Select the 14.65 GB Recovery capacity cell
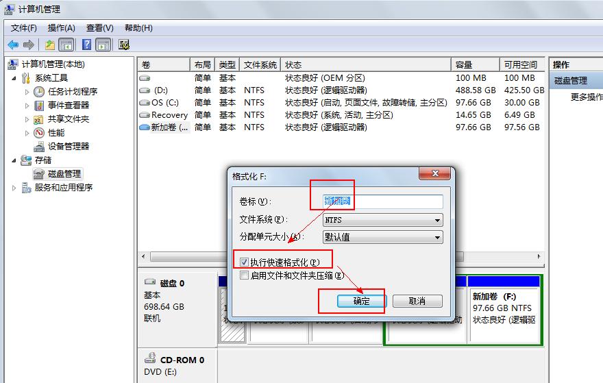Viewport: 603px width, 383px height. [x=473, y=115]
